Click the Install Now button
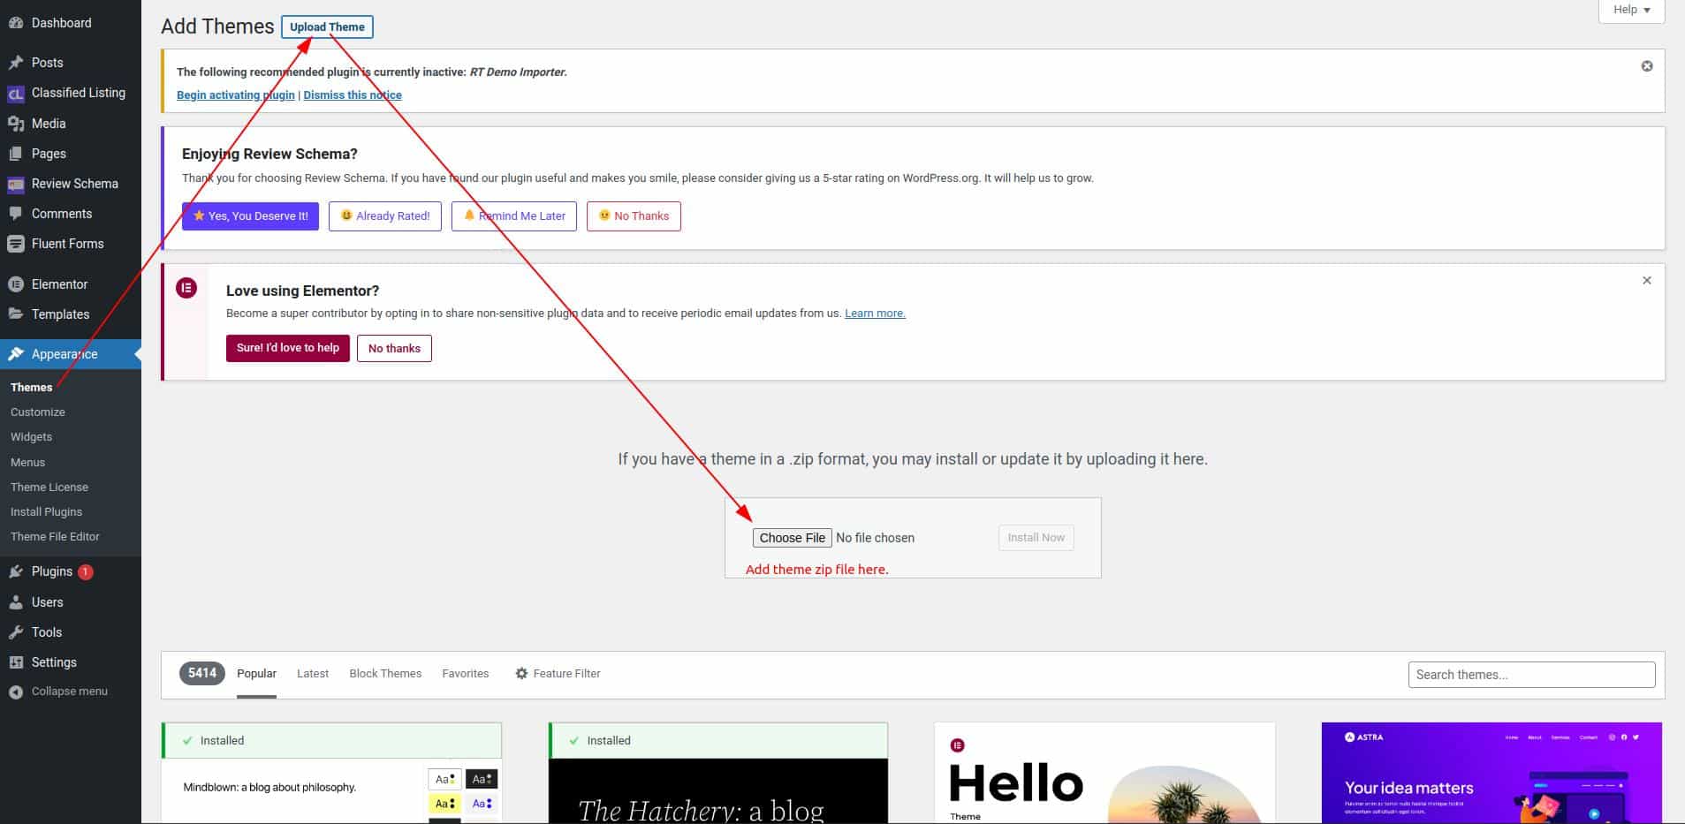Image resolution: width=1685 pixels, height=824 pixels. point(1036,538)
